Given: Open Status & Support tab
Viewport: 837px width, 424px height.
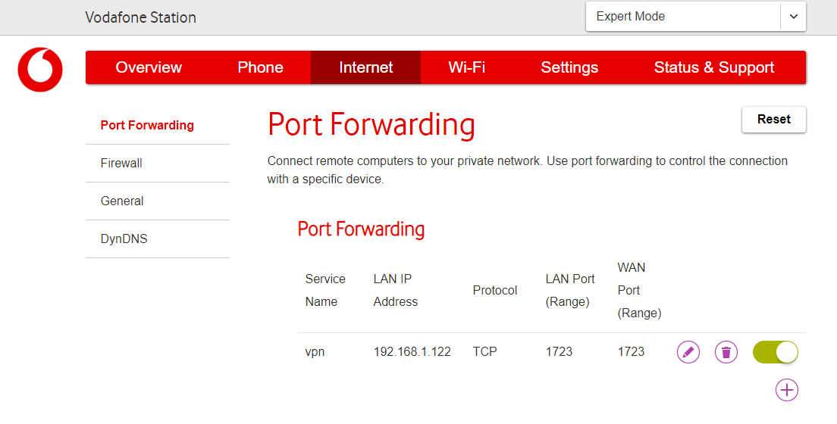Looking at the screenshot, I should 713,67.
